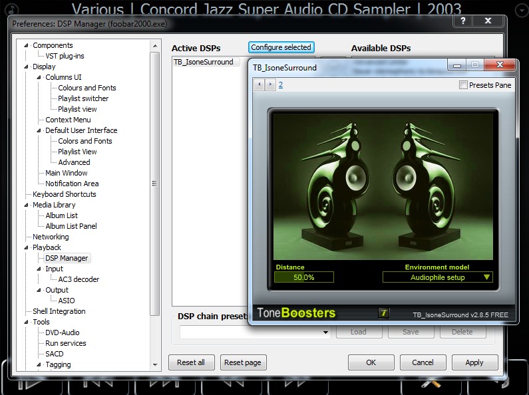Open Playlist View under Default User Interface

coord(77,152)
